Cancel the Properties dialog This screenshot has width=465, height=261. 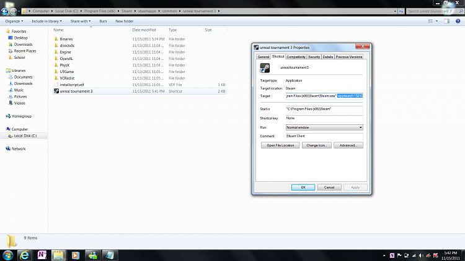(x=329, y=187)
